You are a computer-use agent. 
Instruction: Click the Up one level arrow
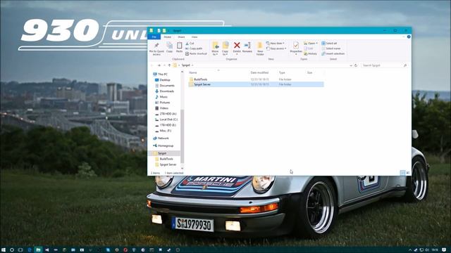[169, 65]
